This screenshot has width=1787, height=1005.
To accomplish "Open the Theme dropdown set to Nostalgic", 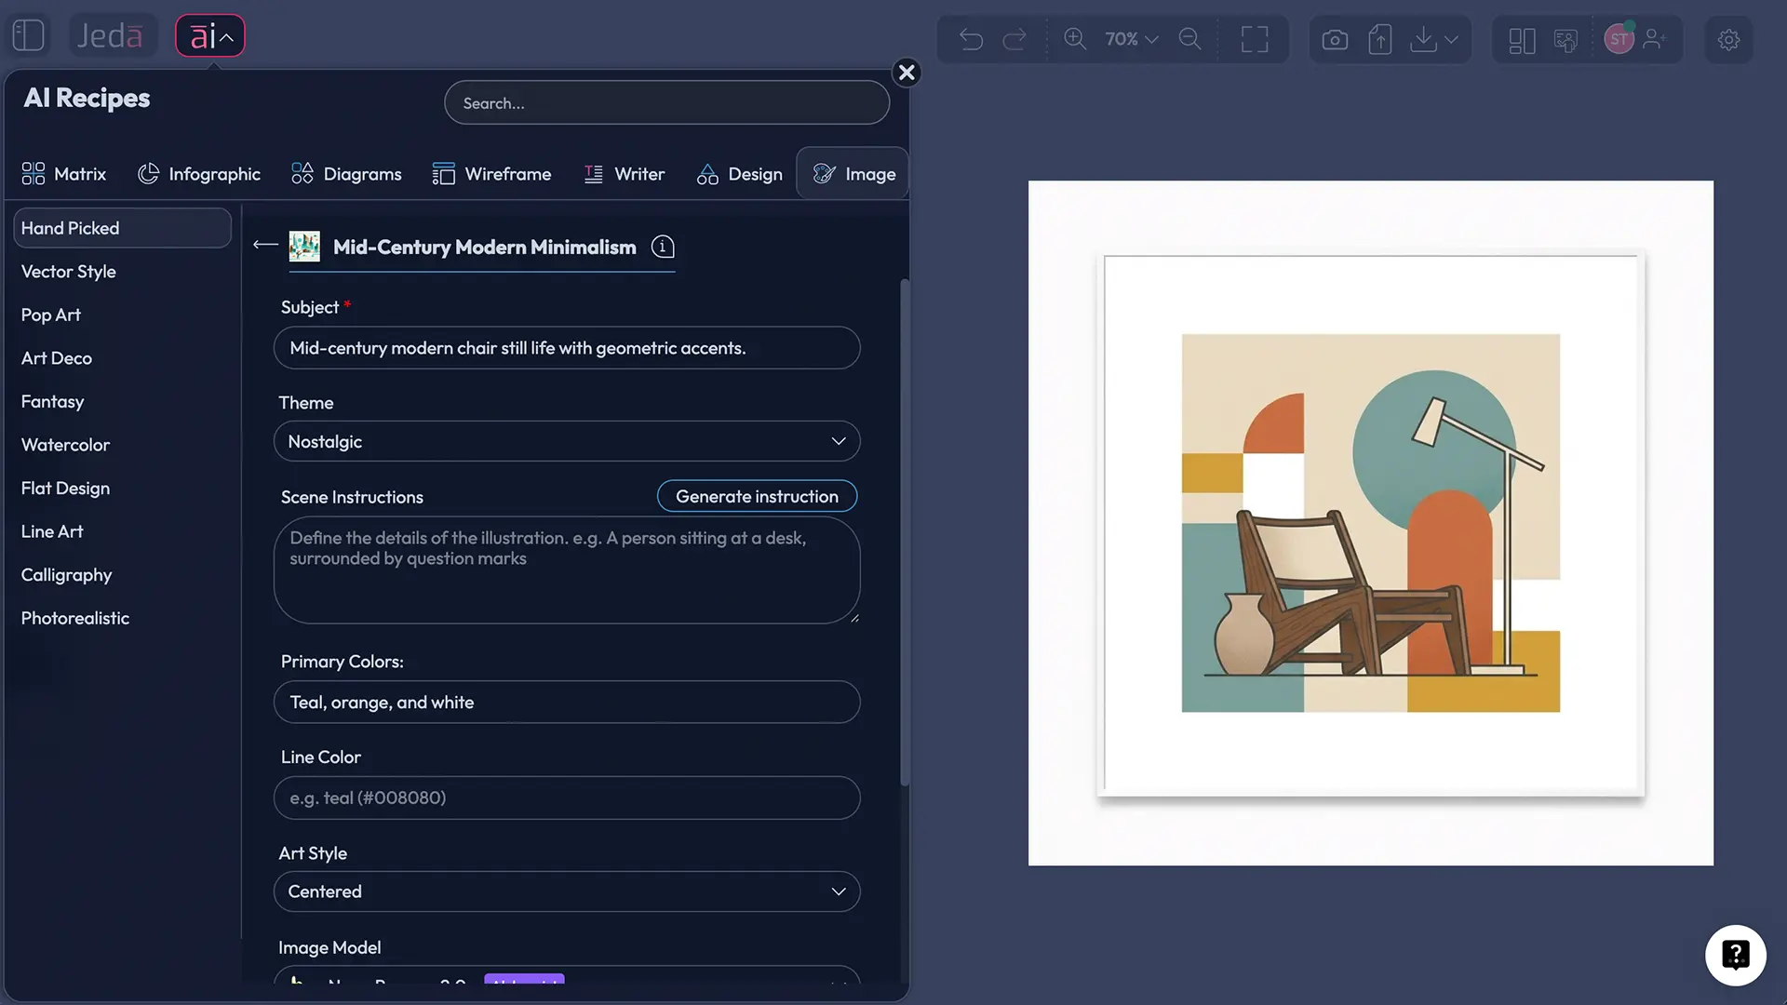I will [x=567, y=441].
